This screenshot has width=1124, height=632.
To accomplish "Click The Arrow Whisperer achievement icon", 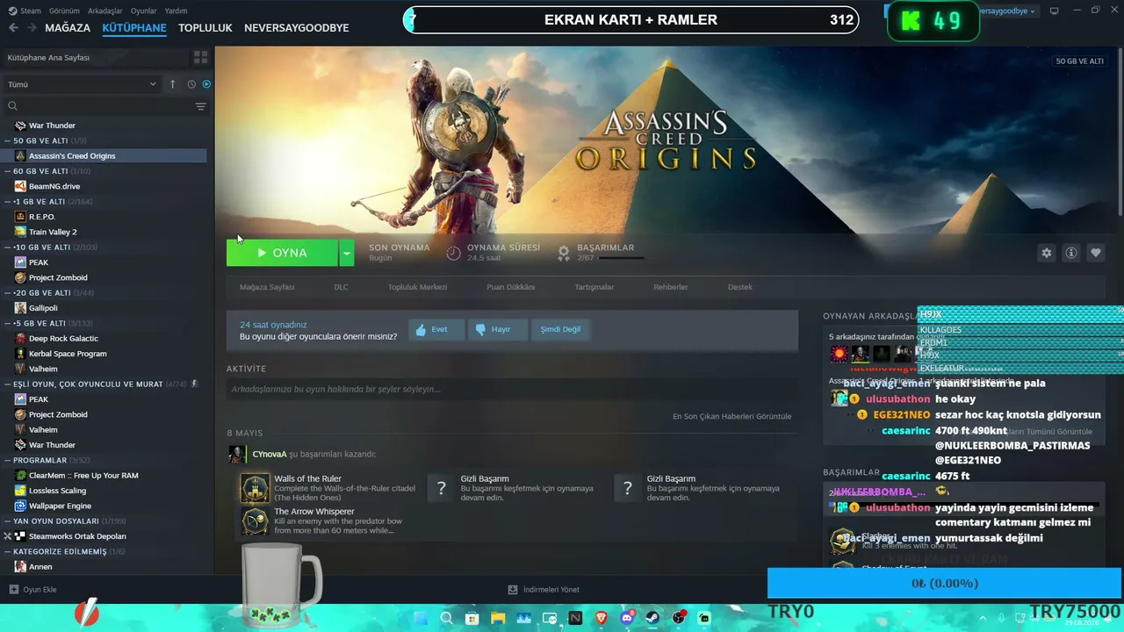I will [x=256, y=521].
